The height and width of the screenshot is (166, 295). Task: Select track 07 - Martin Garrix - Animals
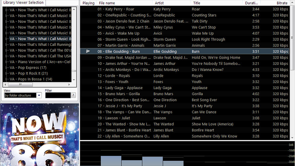tap(121, 45)
